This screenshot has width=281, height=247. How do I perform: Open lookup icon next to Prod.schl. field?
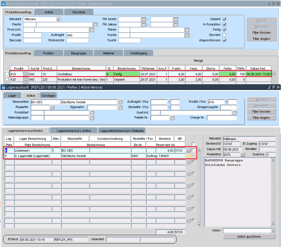pyautogui.click(x=92, y=30)
